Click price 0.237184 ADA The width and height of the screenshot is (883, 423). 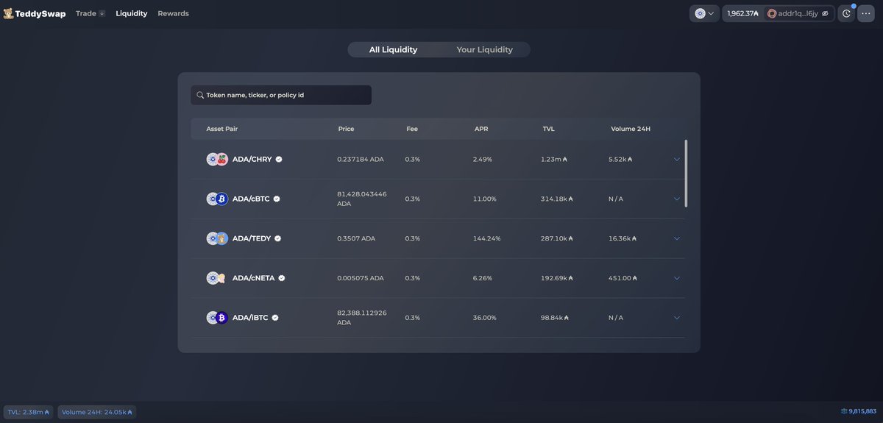tap(361, 159)
